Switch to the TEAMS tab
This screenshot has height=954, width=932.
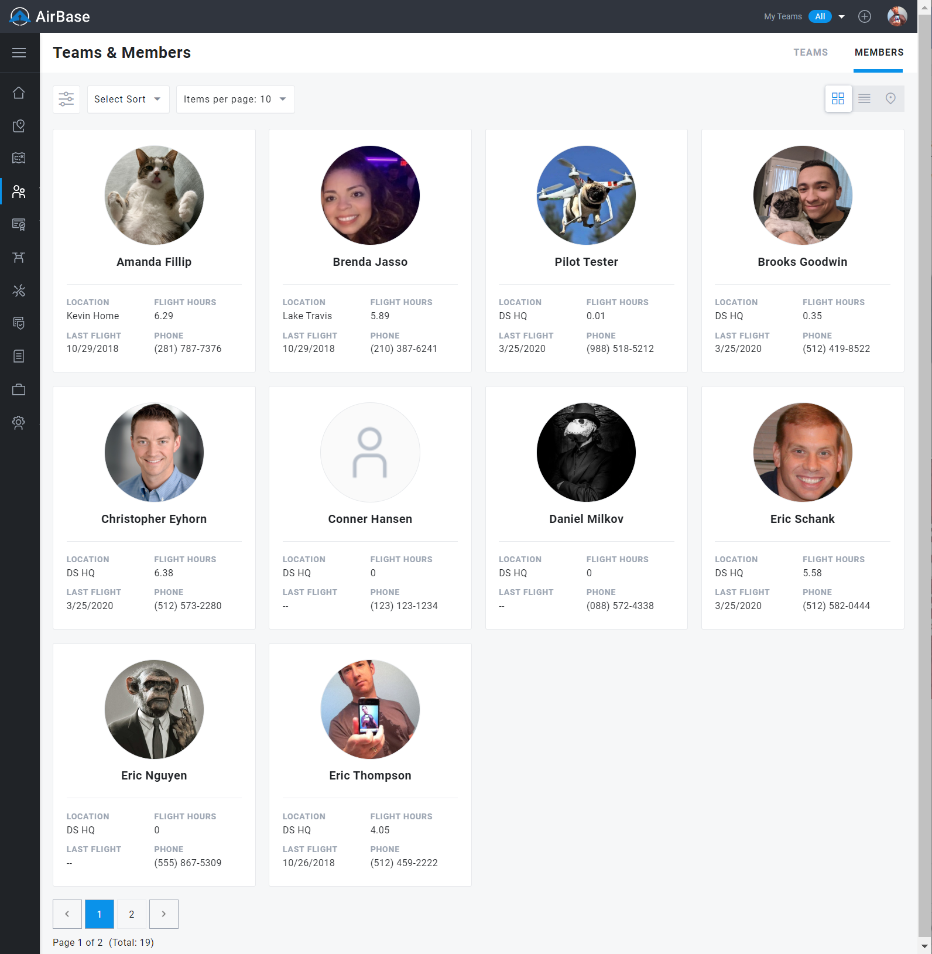coord(810,53)
